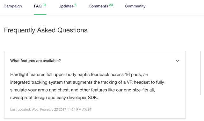Click the green 34 badge beside FAQ

pos(45,5)
